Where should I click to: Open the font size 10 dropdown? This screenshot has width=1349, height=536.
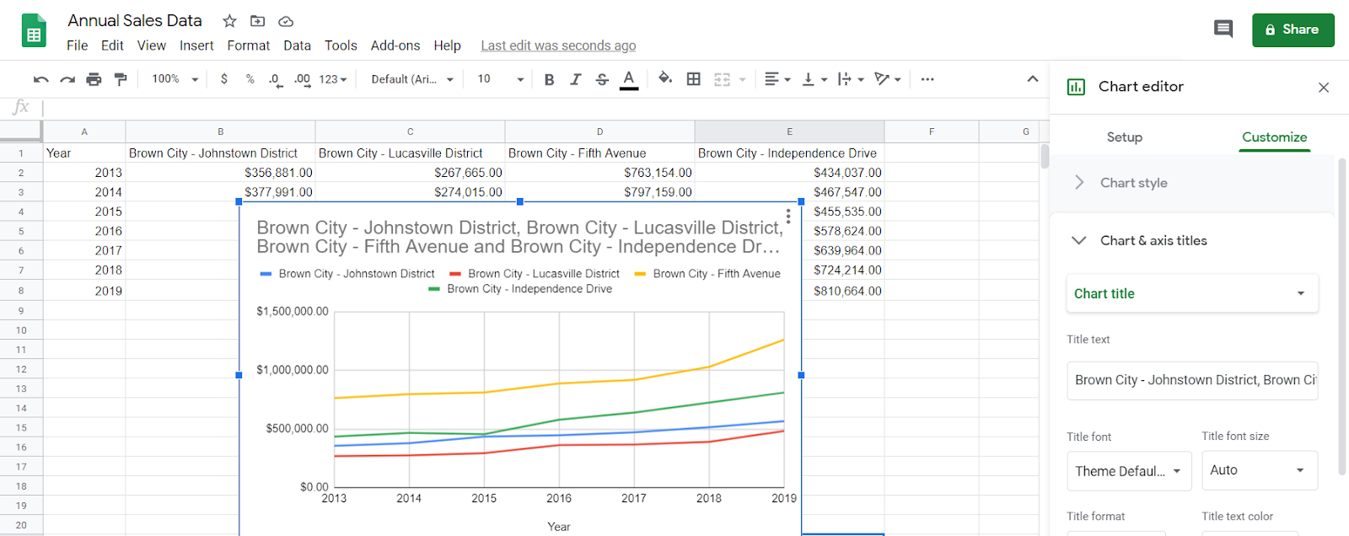[501, 79]
